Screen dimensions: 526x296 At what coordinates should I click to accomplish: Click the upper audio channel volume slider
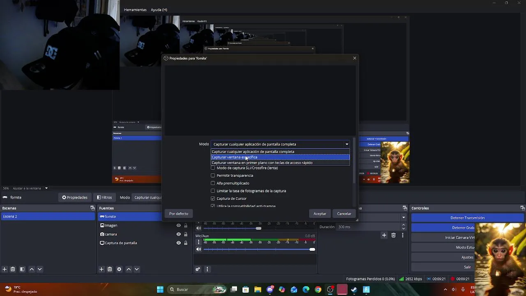click(259, 228)
